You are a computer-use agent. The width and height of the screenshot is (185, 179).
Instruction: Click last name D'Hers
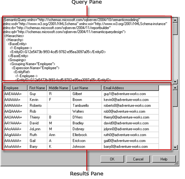click(77, 117)
